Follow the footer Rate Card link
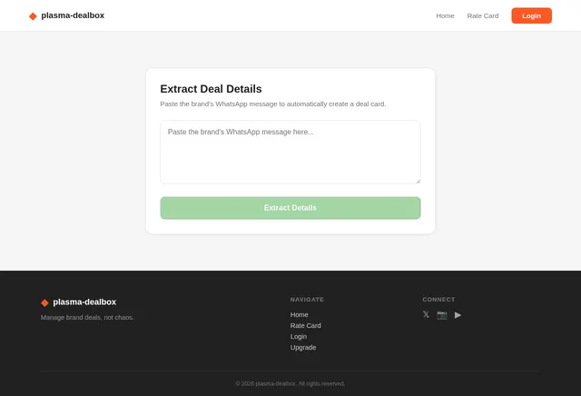Screen dimensions: 581x396 tap(305, 325)
